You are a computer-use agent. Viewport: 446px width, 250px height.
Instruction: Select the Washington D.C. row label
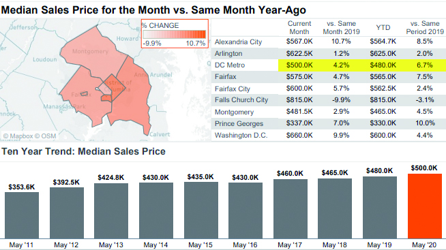tap(241, 136)
